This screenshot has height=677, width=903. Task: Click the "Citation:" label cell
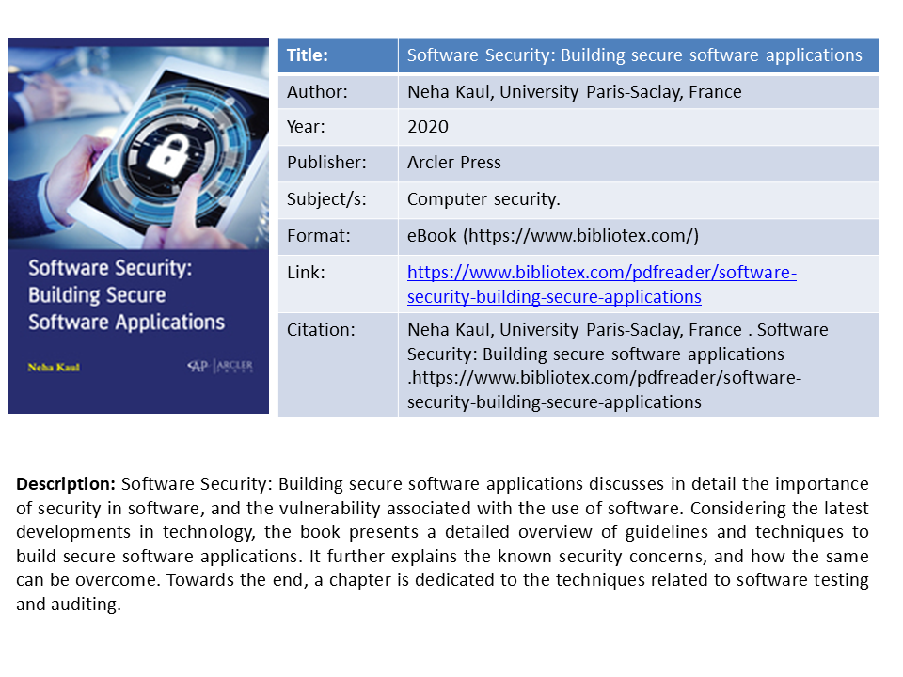(x=338, y=365)
